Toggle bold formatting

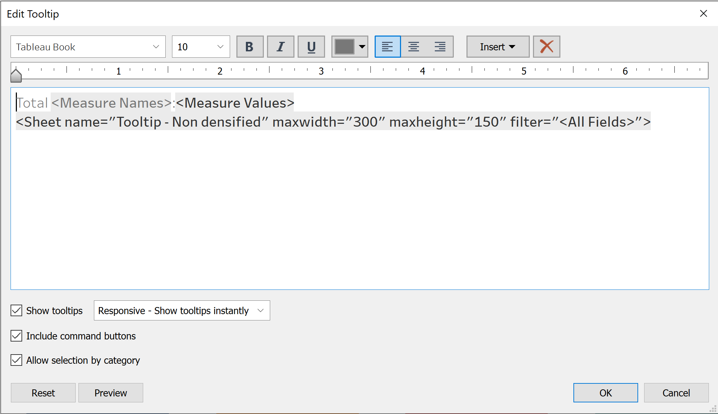[249, 47]
